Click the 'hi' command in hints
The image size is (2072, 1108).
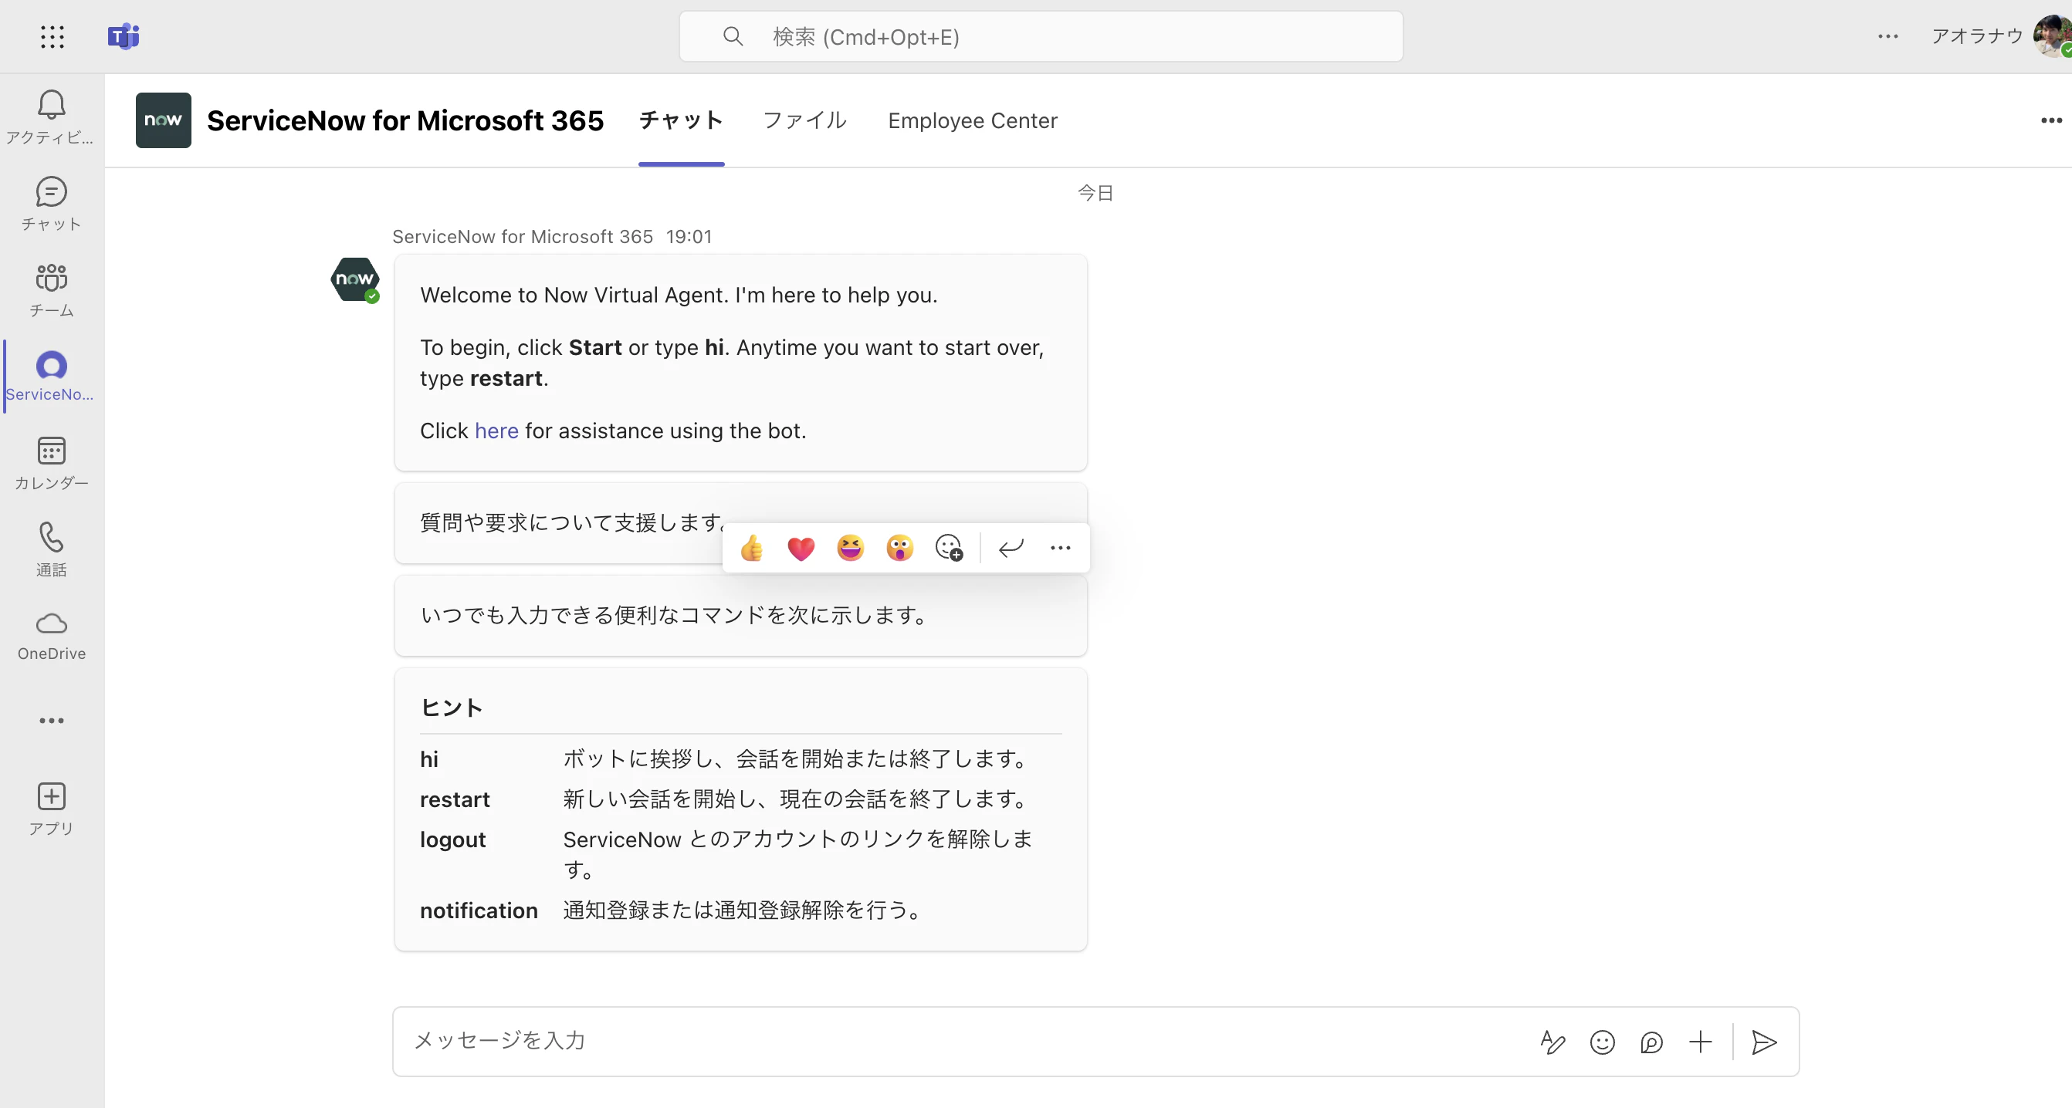point(428,758)
